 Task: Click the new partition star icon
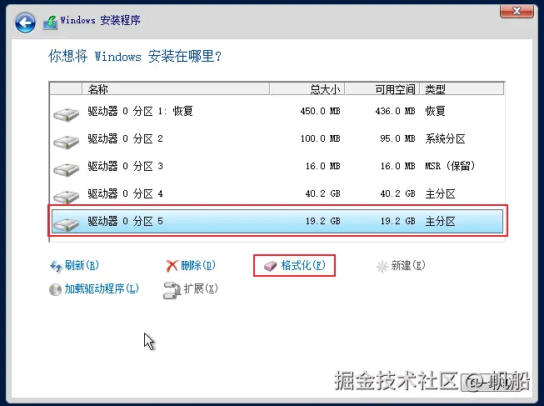[382, 267]
